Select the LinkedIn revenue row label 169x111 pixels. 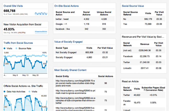(x=127, y=68)
